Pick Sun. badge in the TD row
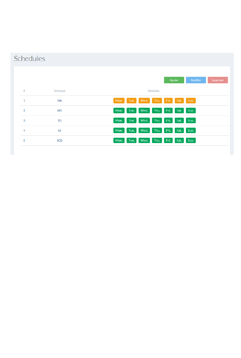Image resolution: width=241 pixels, height=358 pixels. click(x=191, y=120)
